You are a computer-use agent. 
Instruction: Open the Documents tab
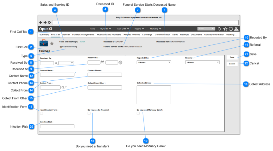[x=197, y=35]
